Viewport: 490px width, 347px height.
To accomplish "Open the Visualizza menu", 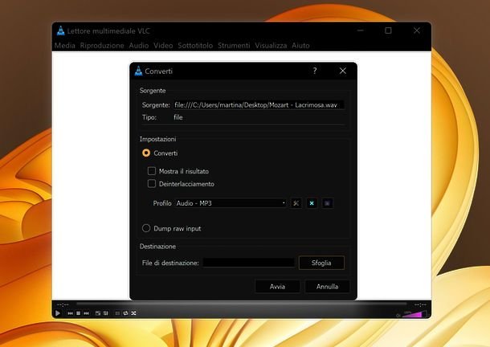I will coord(271,46).
